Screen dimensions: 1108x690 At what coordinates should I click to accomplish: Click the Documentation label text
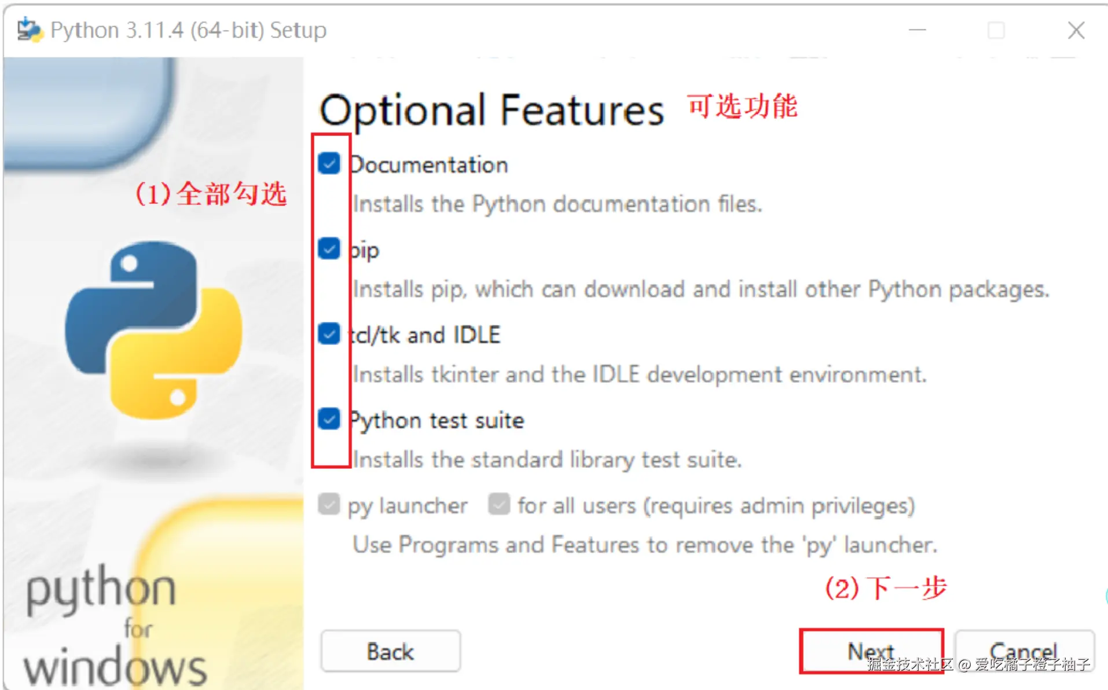click(430, 165)
